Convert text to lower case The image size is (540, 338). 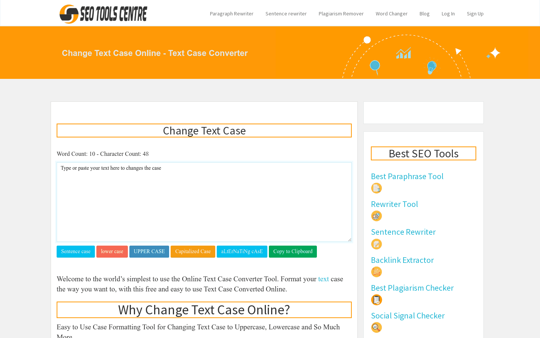point(112,251)
